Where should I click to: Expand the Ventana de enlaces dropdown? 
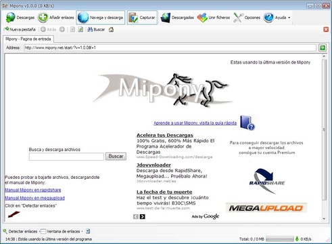[82, 231]
